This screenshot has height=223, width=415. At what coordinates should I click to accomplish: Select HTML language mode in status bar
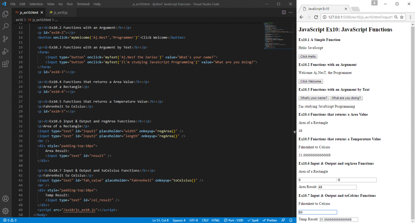(216, 220)
